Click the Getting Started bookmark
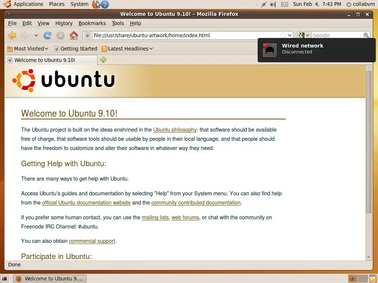 (x=76, y=49)
